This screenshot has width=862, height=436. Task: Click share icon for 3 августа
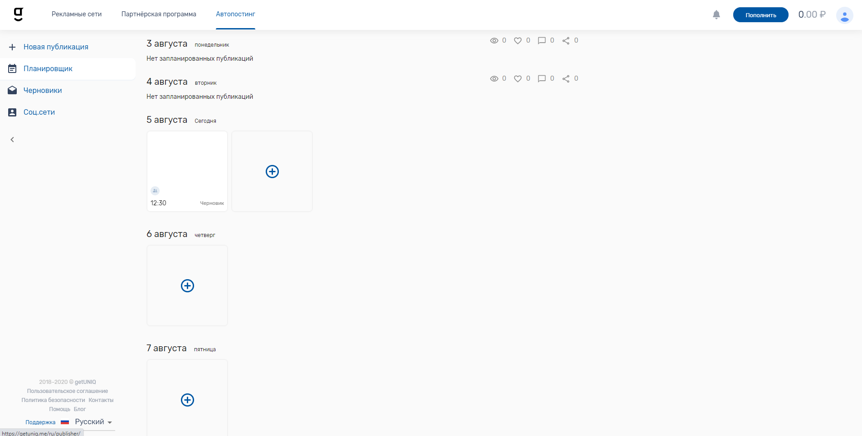pyautogui.click(x=566, y=41)
